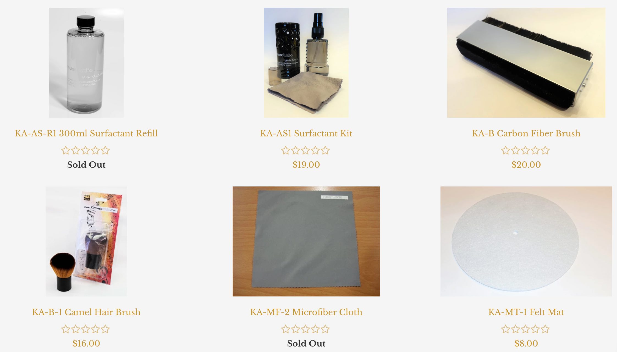Viewport: 617px width, 352px height.
Task: Click the KA-AS-R1 300ml Surfactant Refill title
Action: (x=86, y=133)
